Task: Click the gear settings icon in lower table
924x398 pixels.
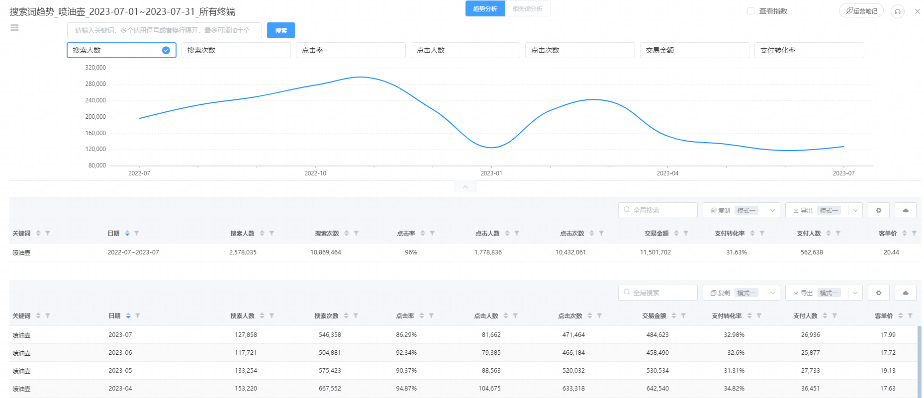Action: [x=878, y=293]
